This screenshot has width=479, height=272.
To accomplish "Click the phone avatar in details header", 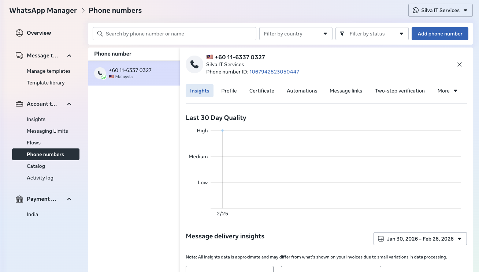I will pos(194,64).
